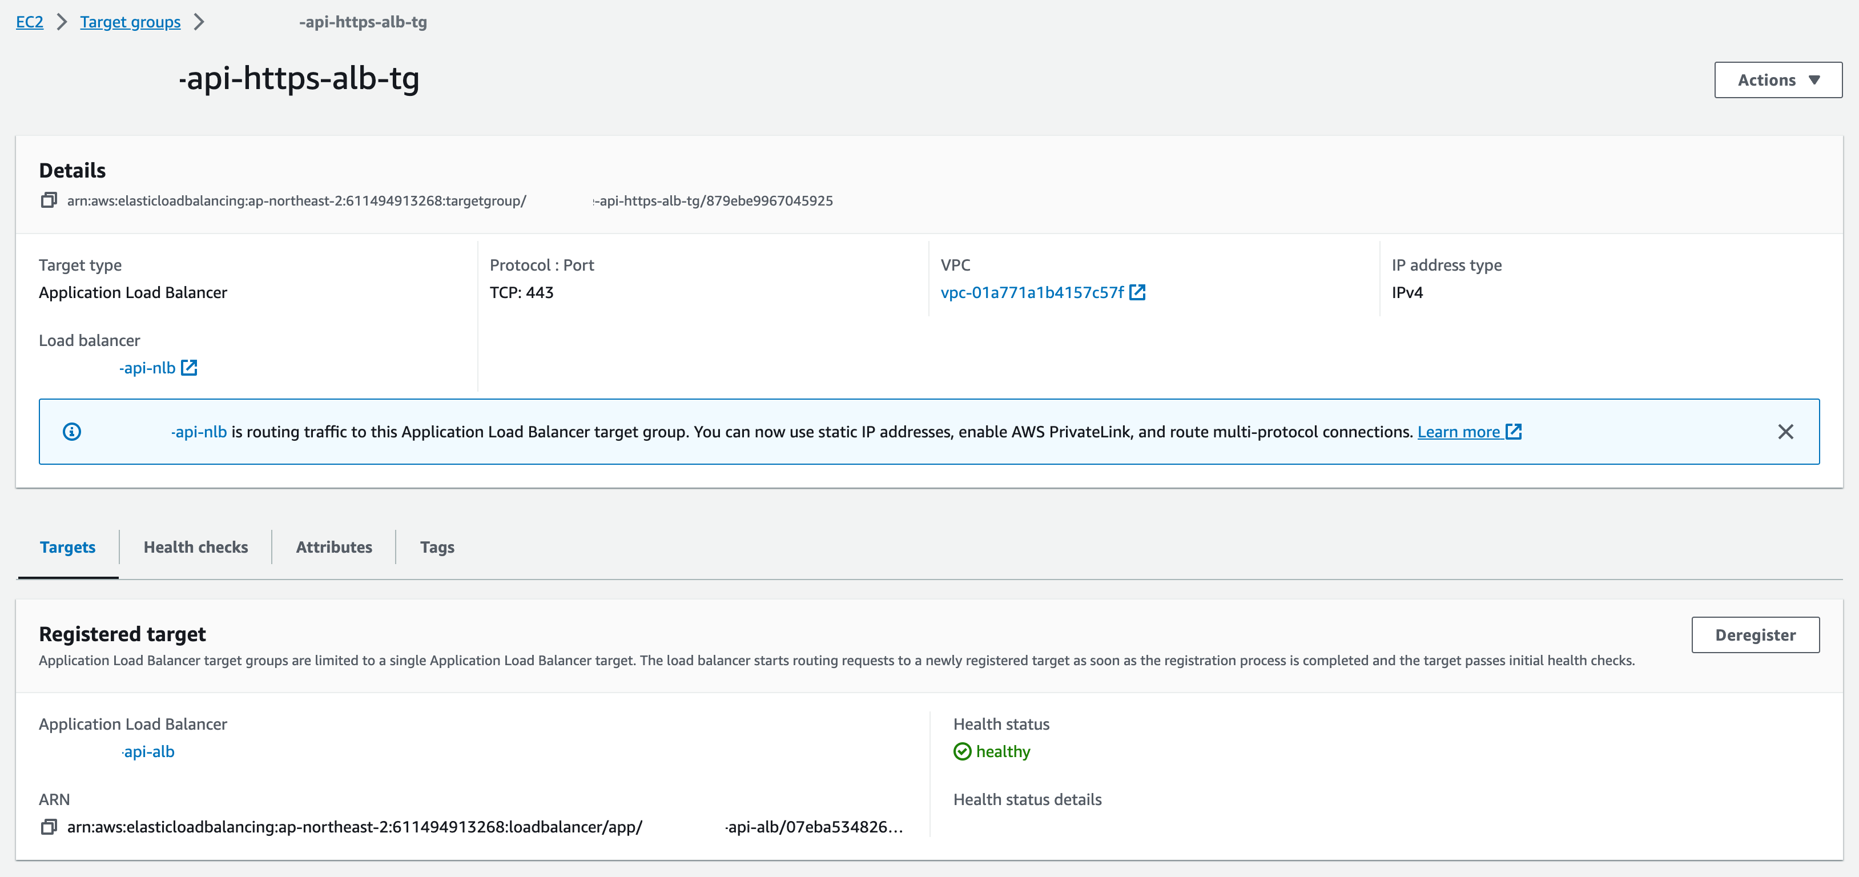Dismiss the info banner with X

point(1785,432)
